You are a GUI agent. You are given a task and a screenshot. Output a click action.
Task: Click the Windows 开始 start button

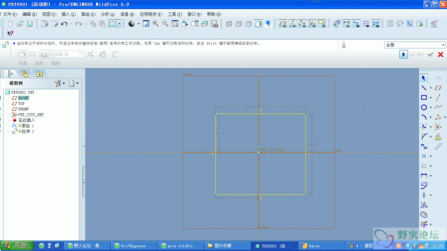17,245
